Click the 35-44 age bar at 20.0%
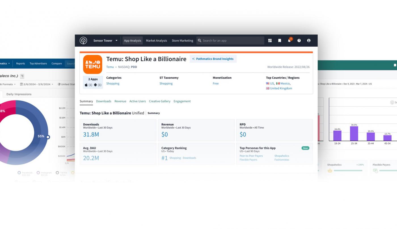Image resolution: width=397 pixels, height=229 pixels. click(x=371, y=137)
